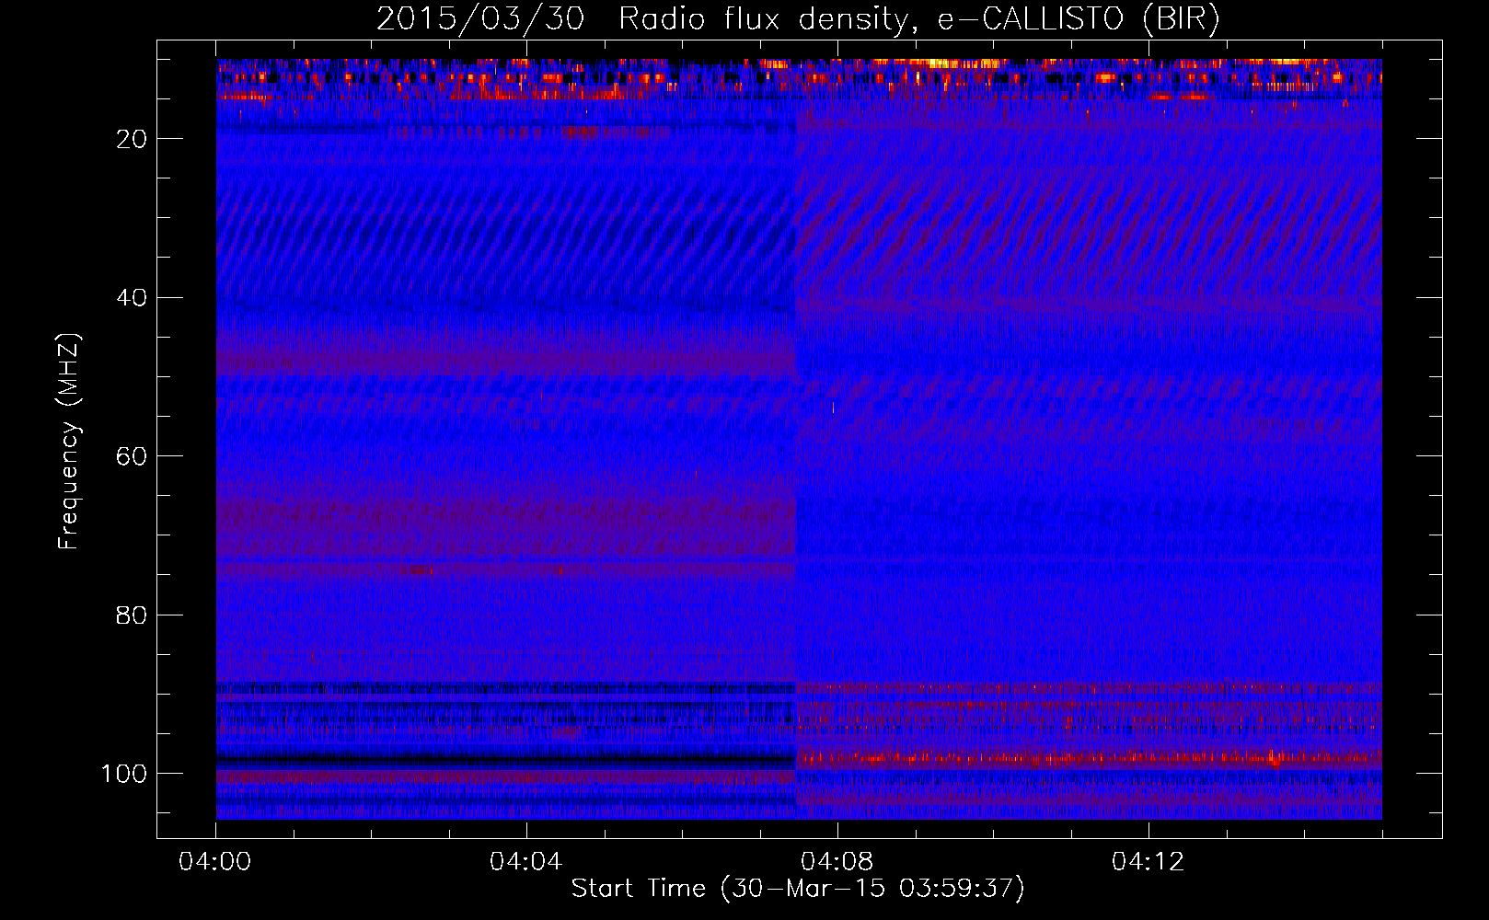This screenshot has height=920, width=1489.
Task: Click the 04:08 time tick label
Action: pos(837,862)
